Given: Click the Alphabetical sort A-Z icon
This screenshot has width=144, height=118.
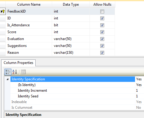Looking at the screenshot, I should click(15, 72).
